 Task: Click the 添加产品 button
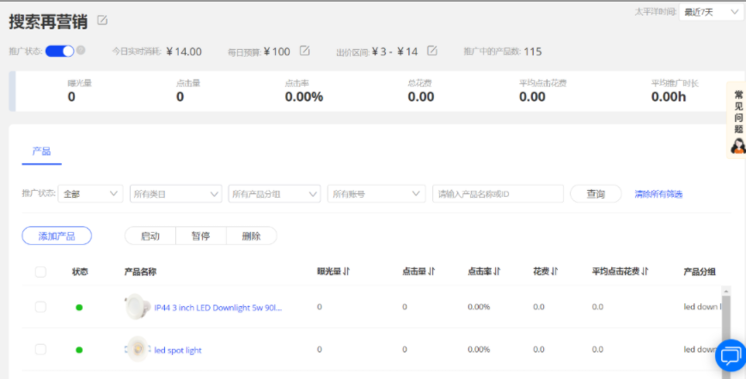coord(57,235)
